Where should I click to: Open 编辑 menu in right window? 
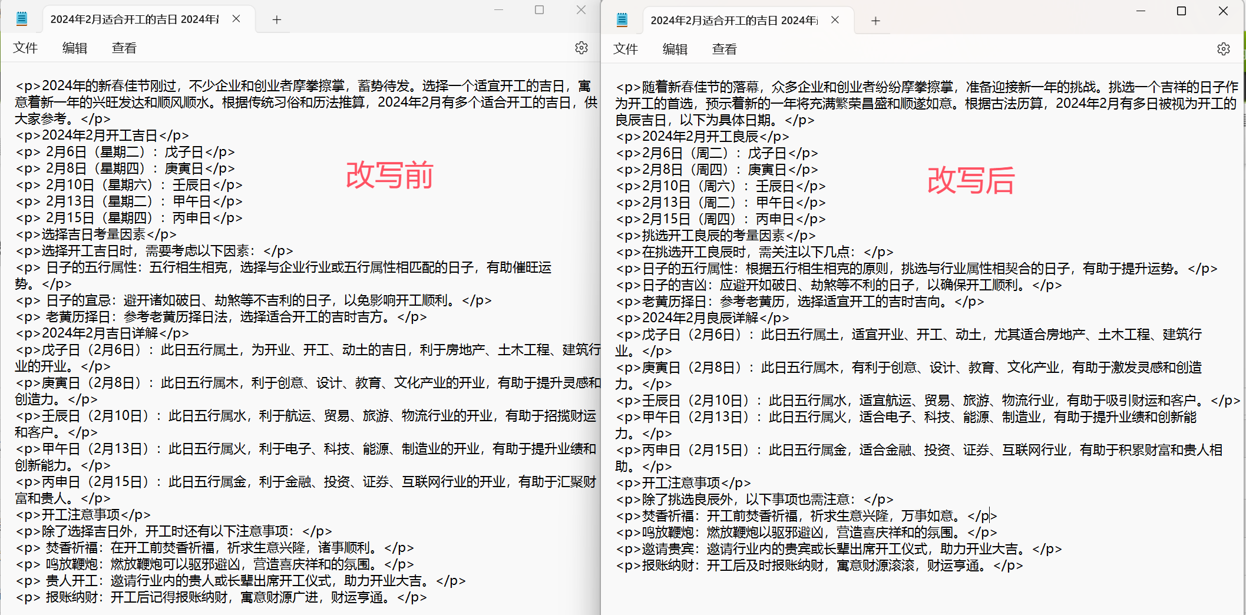pyautogui.click(x=675, y=49)
